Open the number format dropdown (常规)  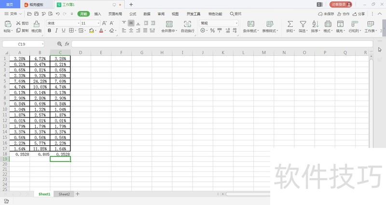click(236, 23)
